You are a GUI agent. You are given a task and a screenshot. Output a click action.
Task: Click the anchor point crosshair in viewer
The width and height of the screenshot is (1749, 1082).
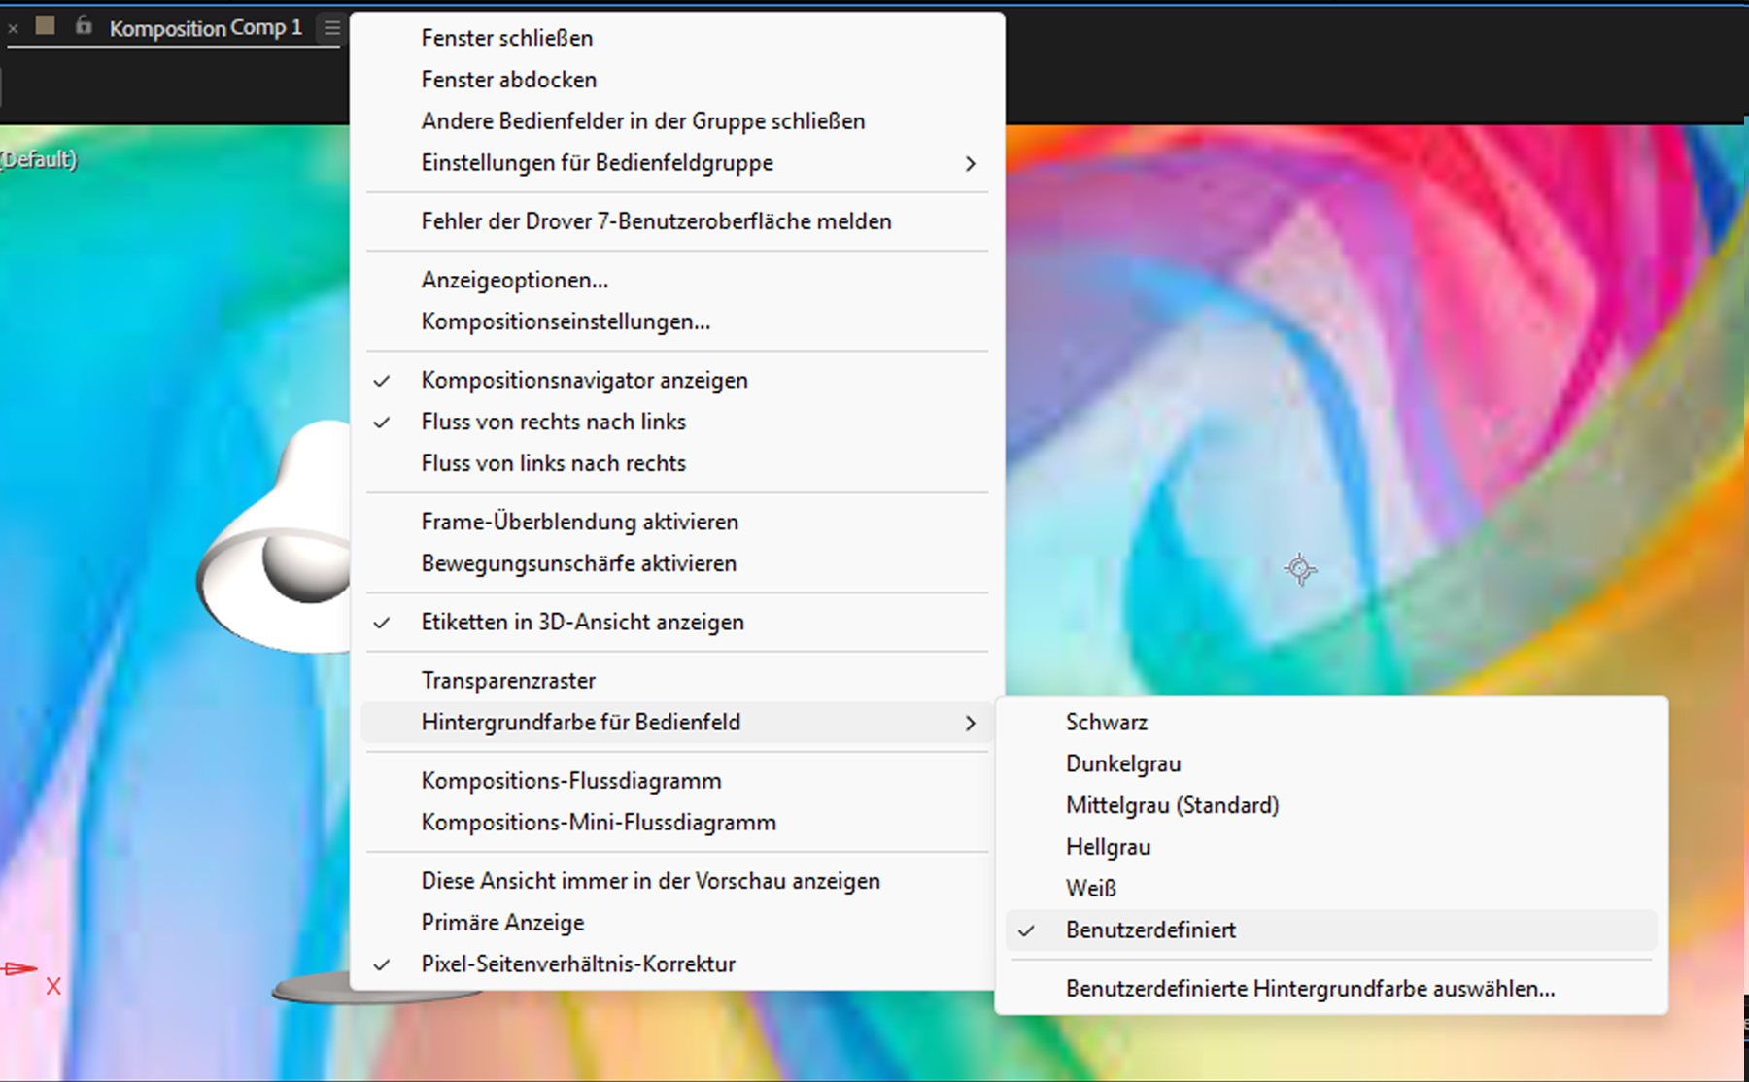click(1300, 568)
